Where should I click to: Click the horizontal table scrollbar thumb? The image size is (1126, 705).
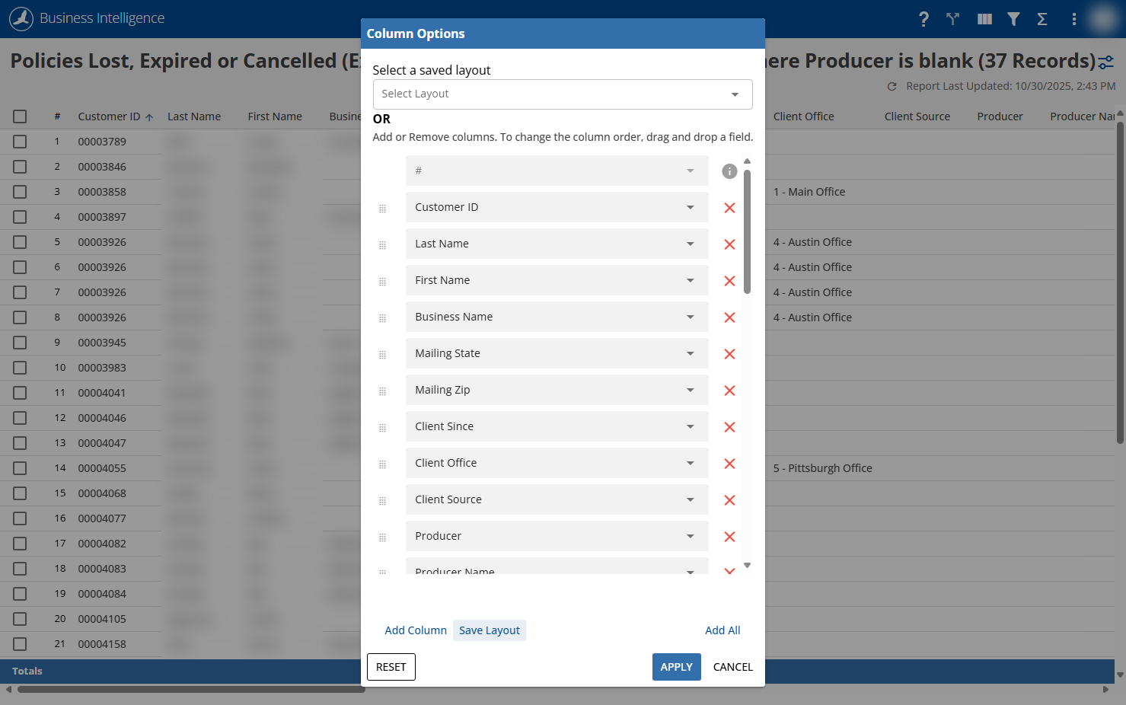(191, 690)
